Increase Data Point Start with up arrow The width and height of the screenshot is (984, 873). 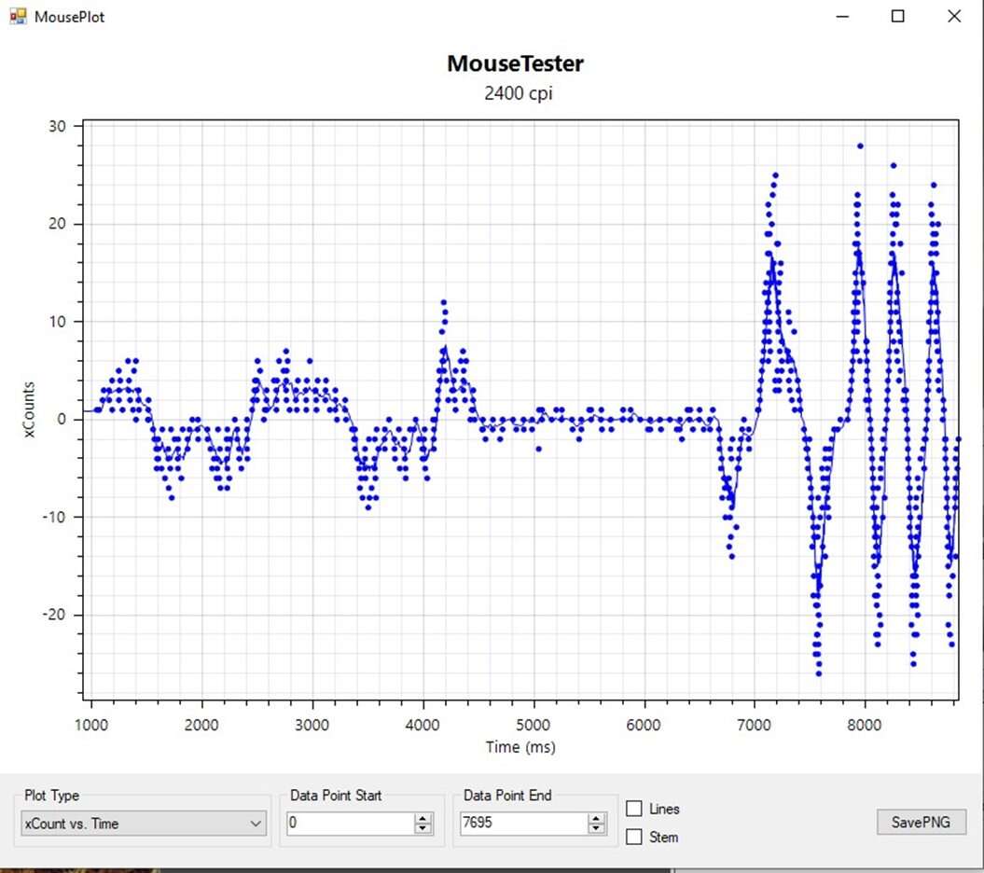[423, 819]
